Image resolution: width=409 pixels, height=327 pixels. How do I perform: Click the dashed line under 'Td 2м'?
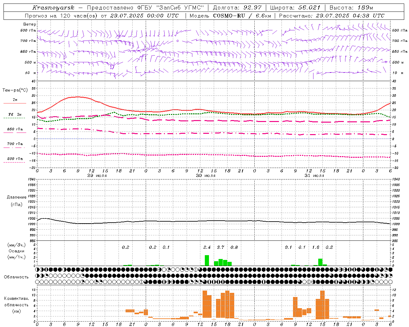point(14,118)
